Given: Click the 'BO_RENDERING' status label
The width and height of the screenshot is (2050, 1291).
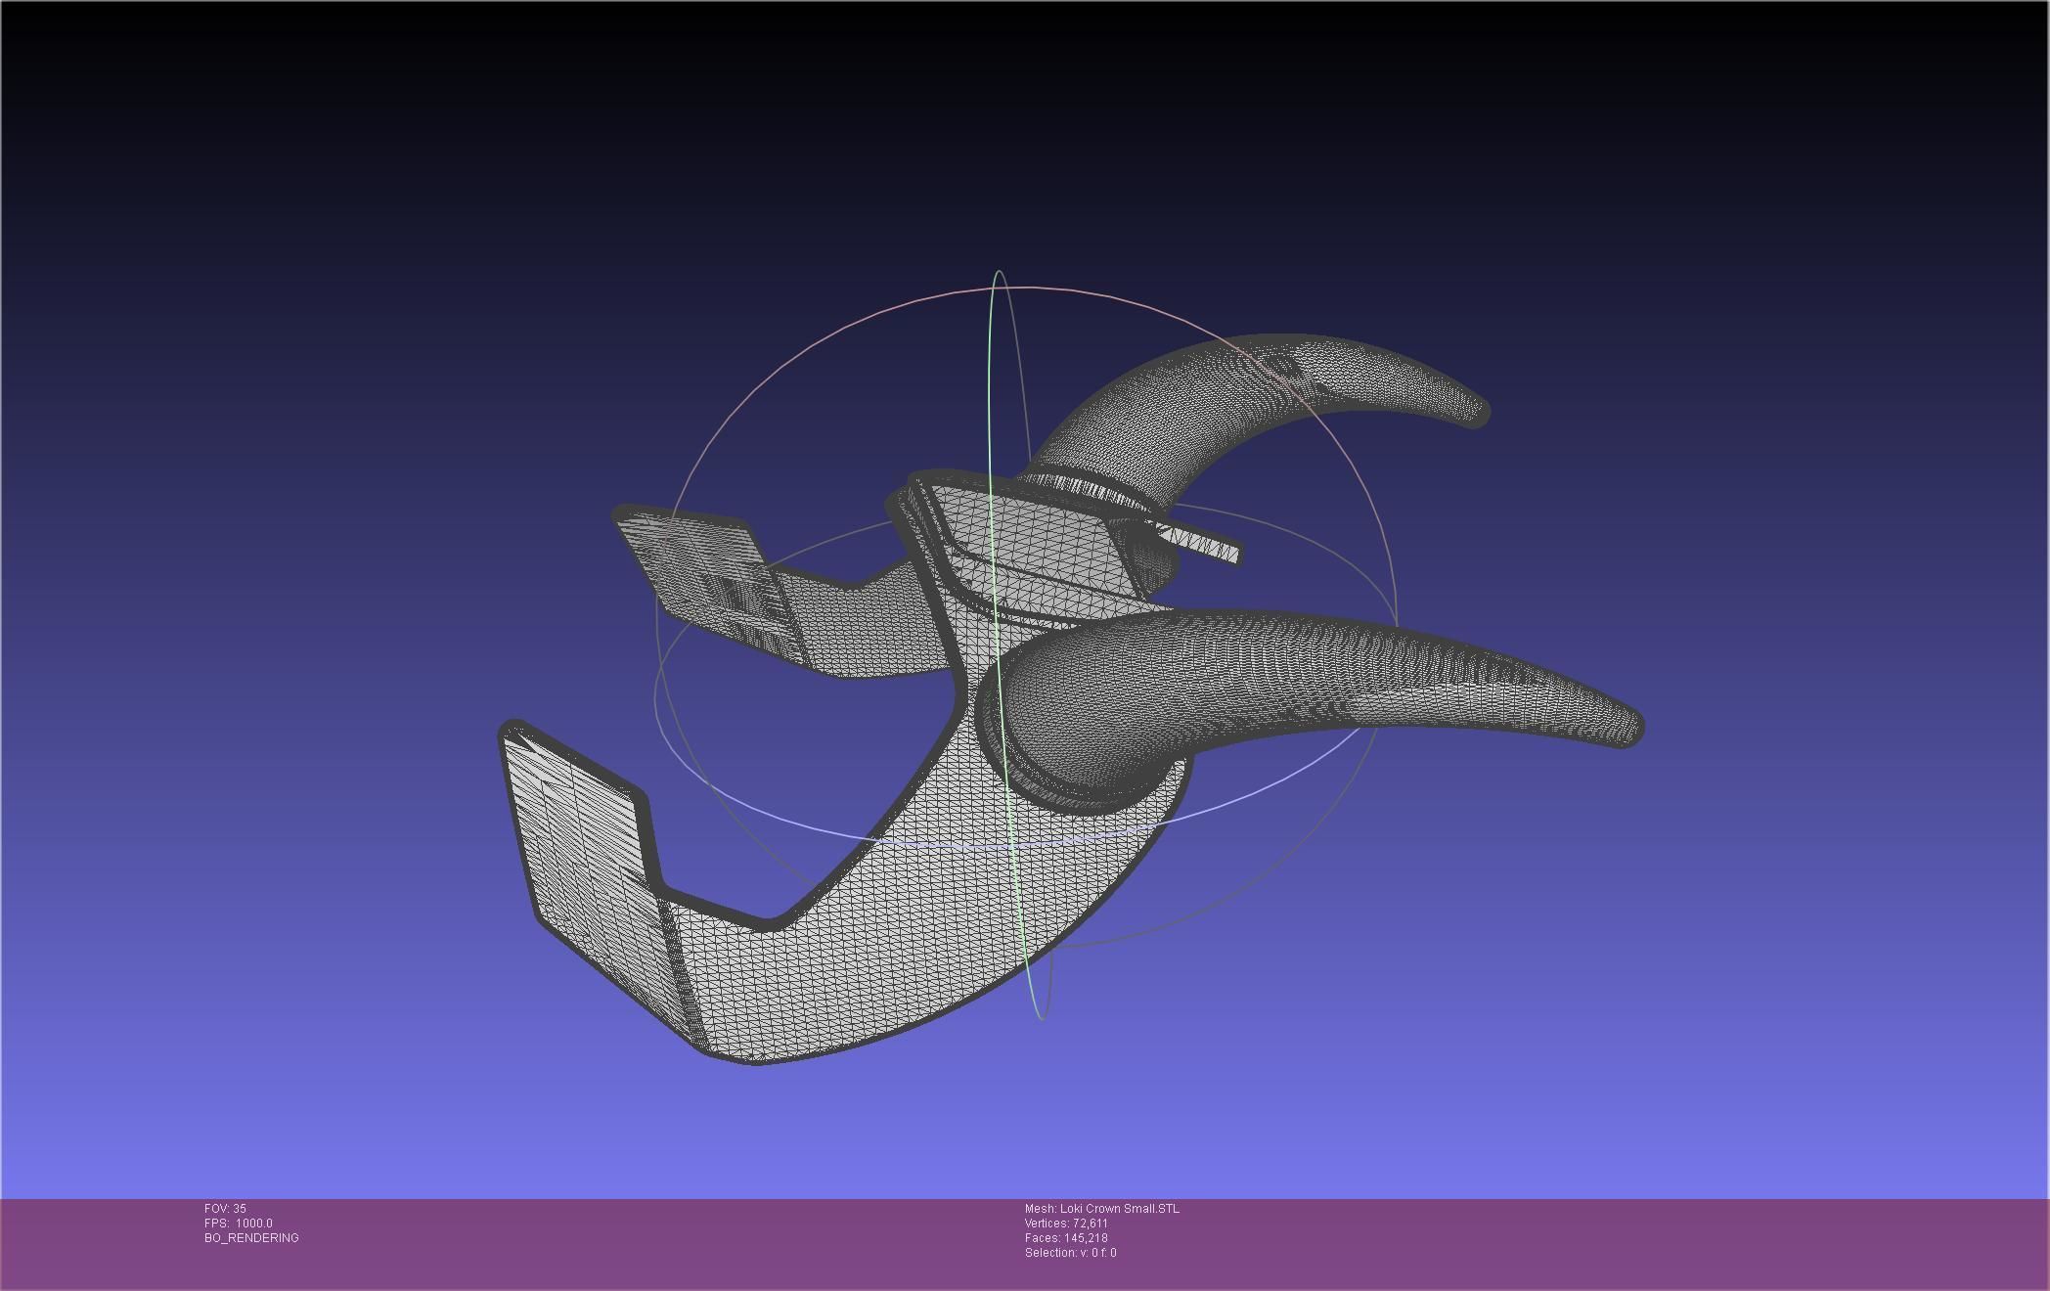Looking at the screenshot, I should [251, 1238].
